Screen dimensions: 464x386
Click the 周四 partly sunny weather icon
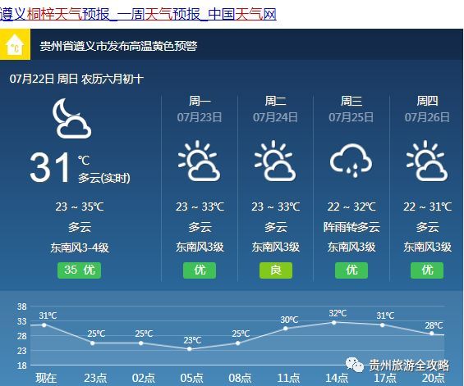(427, 161)
